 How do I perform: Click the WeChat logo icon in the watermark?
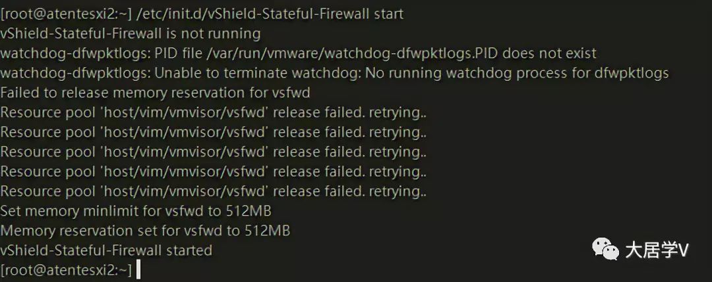[607, 249]
